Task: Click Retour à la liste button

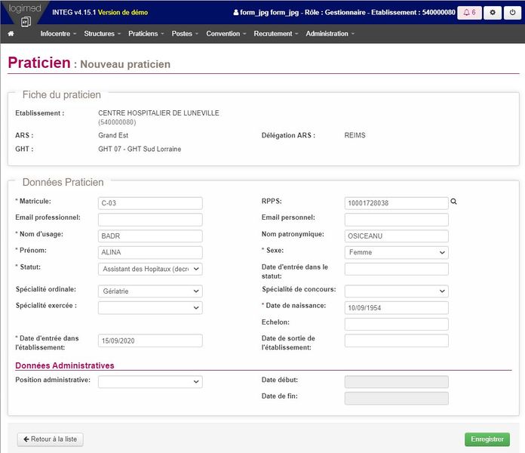Action: 51,439
